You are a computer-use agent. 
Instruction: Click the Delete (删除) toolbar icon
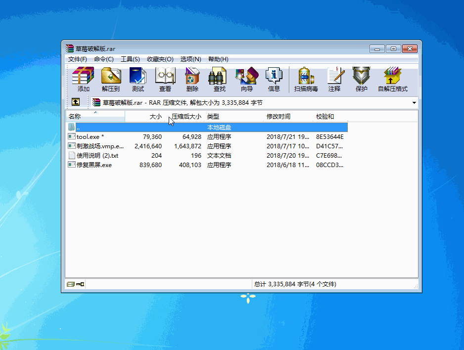click(192, 79)
